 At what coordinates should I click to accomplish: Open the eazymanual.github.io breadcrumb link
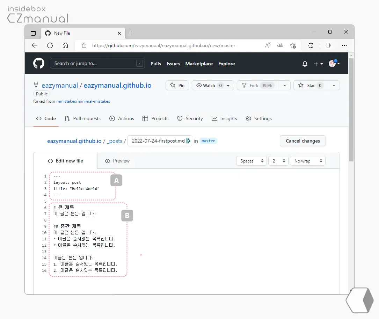[x=74, y=141]
